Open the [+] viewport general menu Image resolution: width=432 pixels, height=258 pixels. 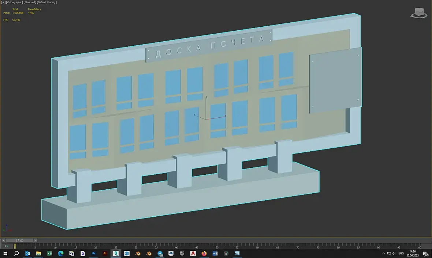coord(3,2)
